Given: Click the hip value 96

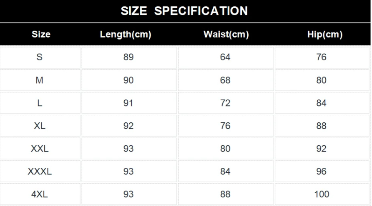Looking at the screenshot, I should [x=322, y=171].
